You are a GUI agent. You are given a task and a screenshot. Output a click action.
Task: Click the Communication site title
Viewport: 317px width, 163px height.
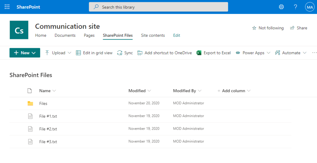tap(67, 27)
